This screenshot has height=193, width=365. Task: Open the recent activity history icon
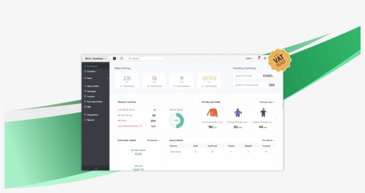click(122, 59)
